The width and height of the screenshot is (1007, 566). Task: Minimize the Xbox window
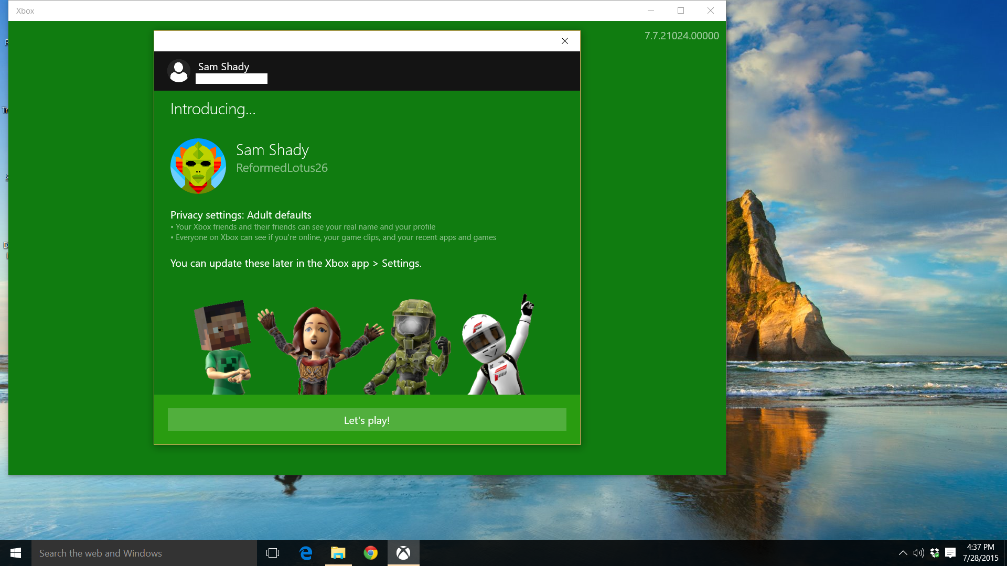[x=651, y=10]
